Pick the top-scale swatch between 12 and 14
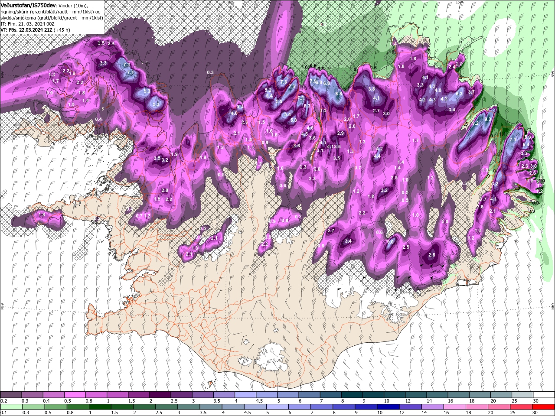555x416 pixels. 415,395
